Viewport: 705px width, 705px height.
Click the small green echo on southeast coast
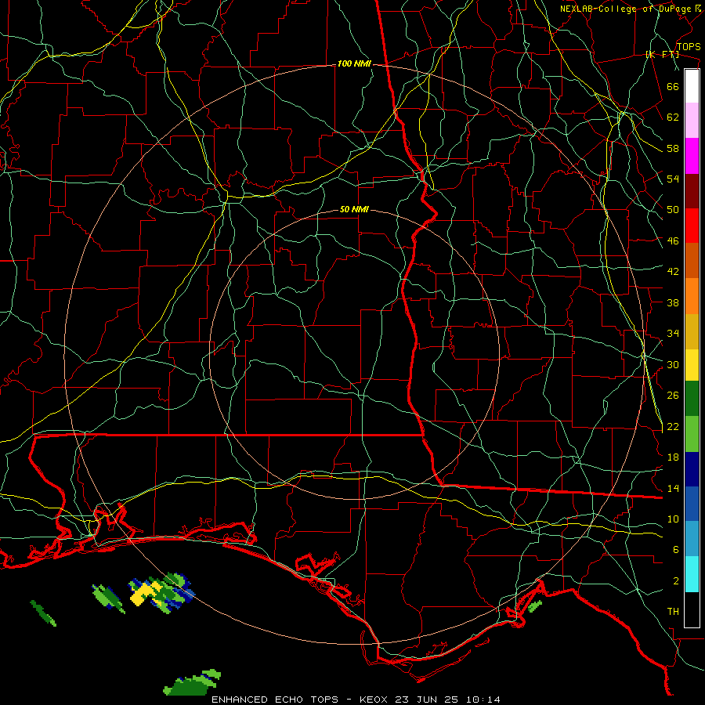coord(534,606)
